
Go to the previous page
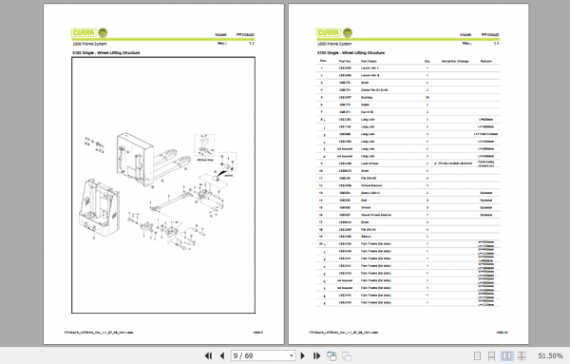(222, 355)
